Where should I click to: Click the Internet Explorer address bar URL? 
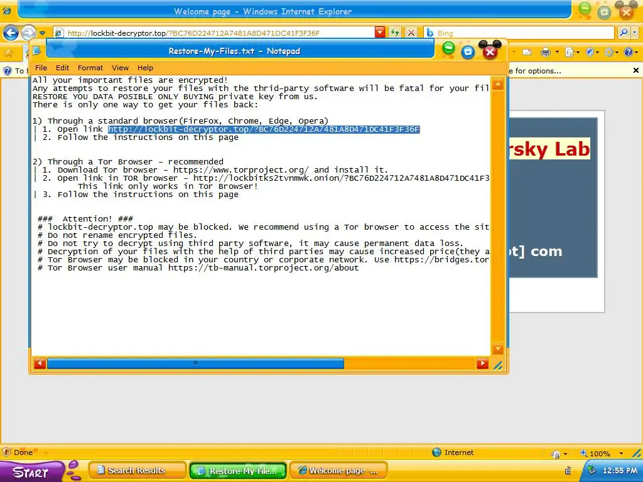[193, 33]
